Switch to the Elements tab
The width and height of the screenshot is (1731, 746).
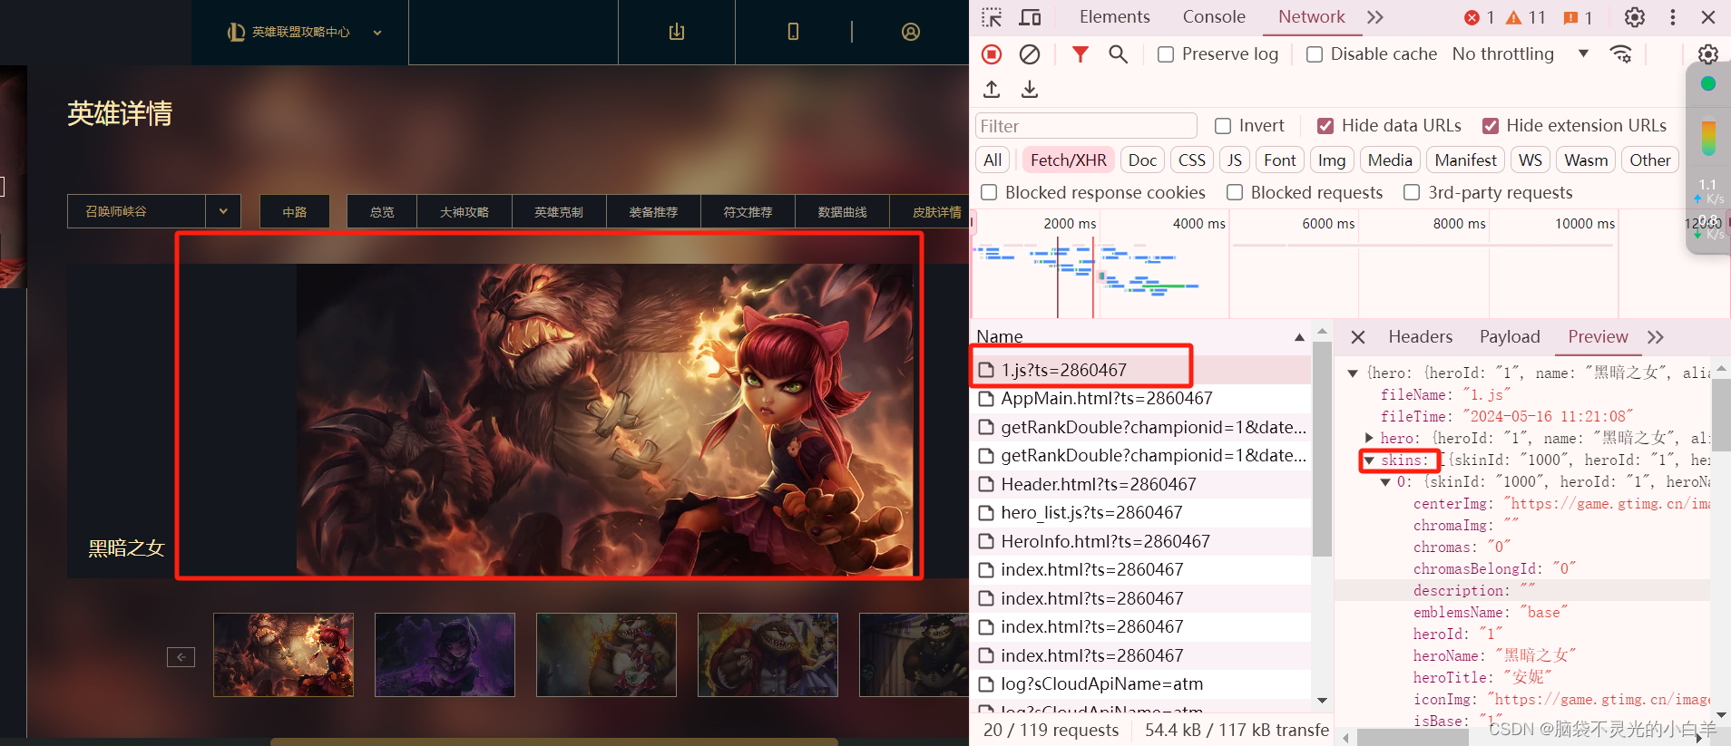pos(1114,17)
